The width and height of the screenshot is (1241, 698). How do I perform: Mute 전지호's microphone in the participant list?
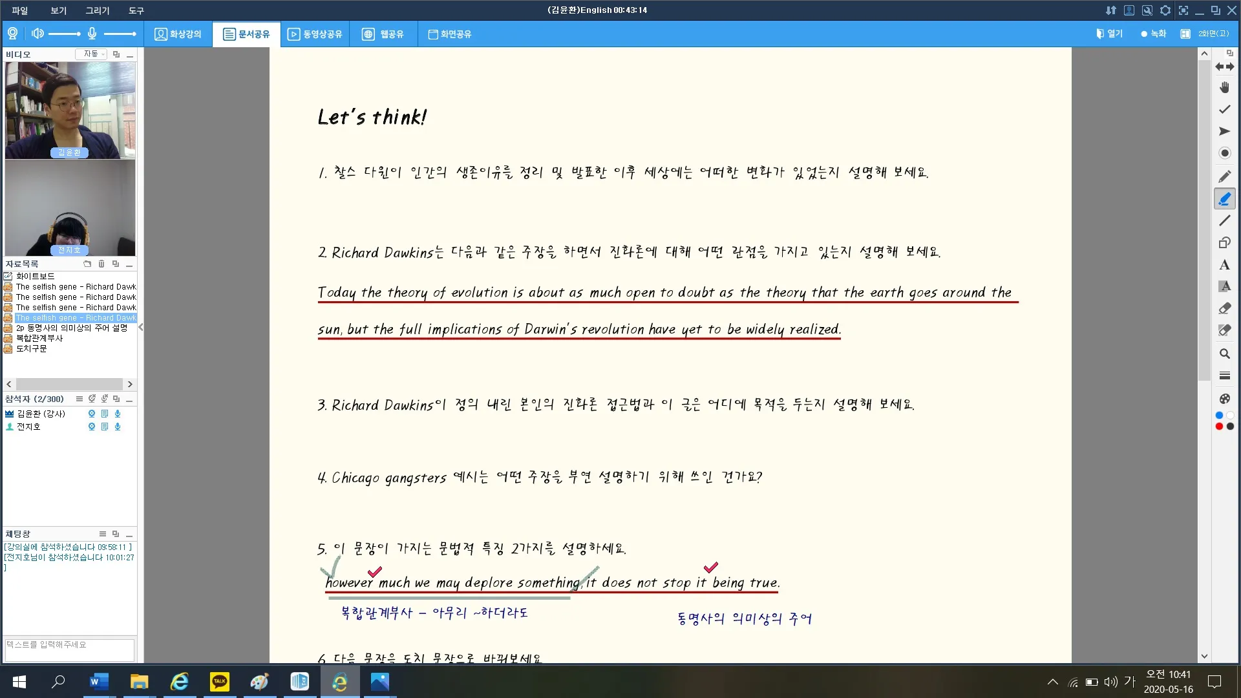click(117, 427)
